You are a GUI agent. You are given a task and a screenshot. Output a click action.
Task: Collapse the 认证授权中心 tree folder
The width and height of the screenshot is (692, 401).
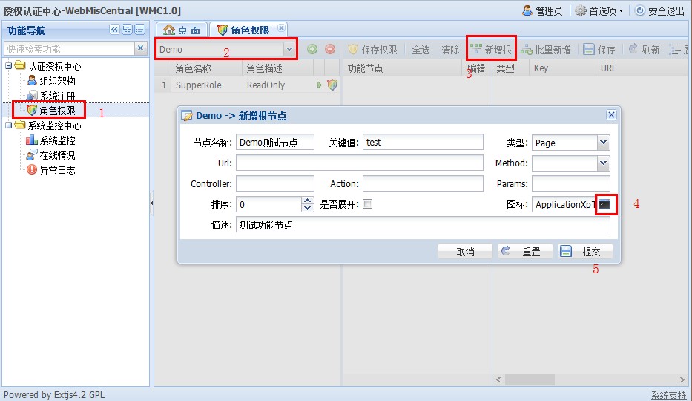pyautogui.click(x=9, y=66)
